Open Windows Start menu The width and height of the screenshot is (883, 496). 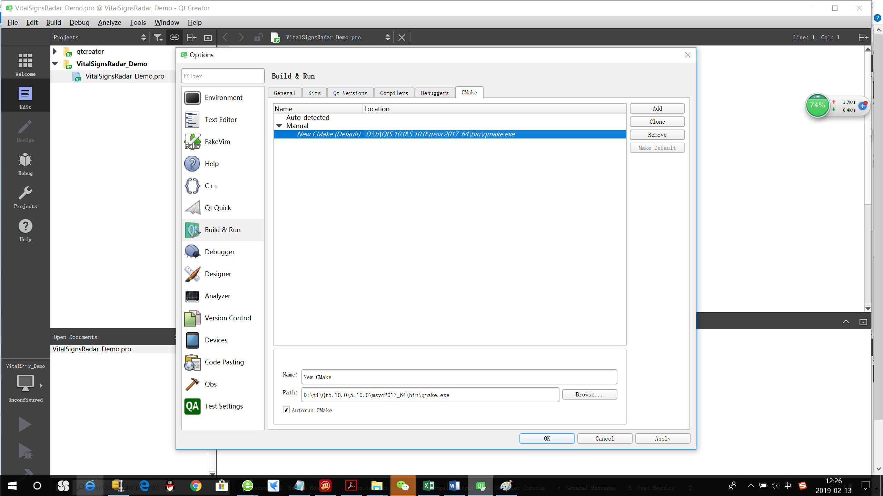[12, 486]
